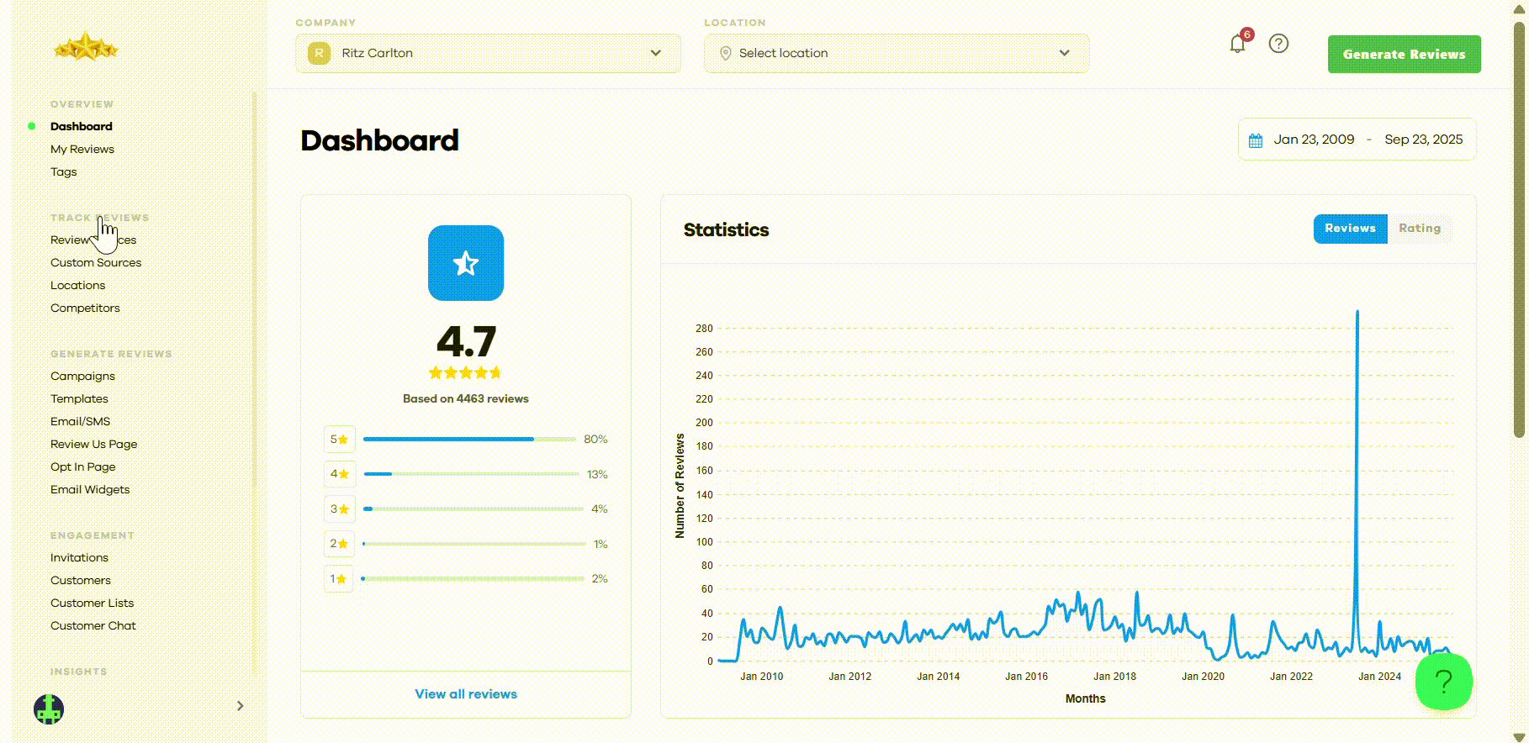Click View all reviews link
The image size is (1529, 743).
[466, 694]
